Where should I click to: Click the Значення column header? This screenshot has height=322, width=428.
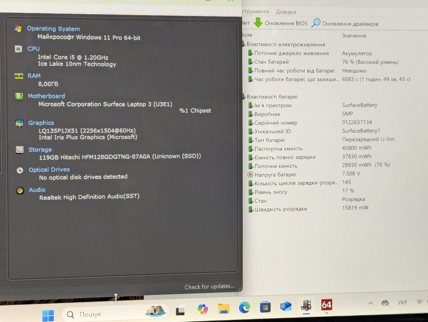pos(354,35)
